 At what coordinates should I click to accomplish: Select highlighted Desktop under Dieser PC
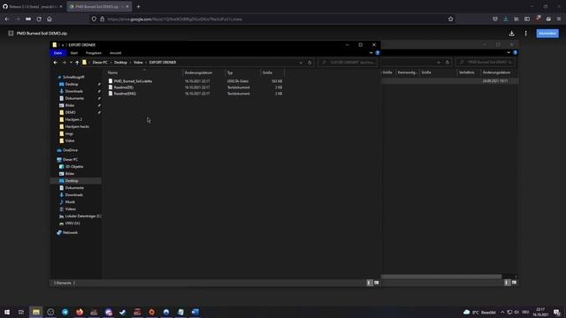point(72,180)
